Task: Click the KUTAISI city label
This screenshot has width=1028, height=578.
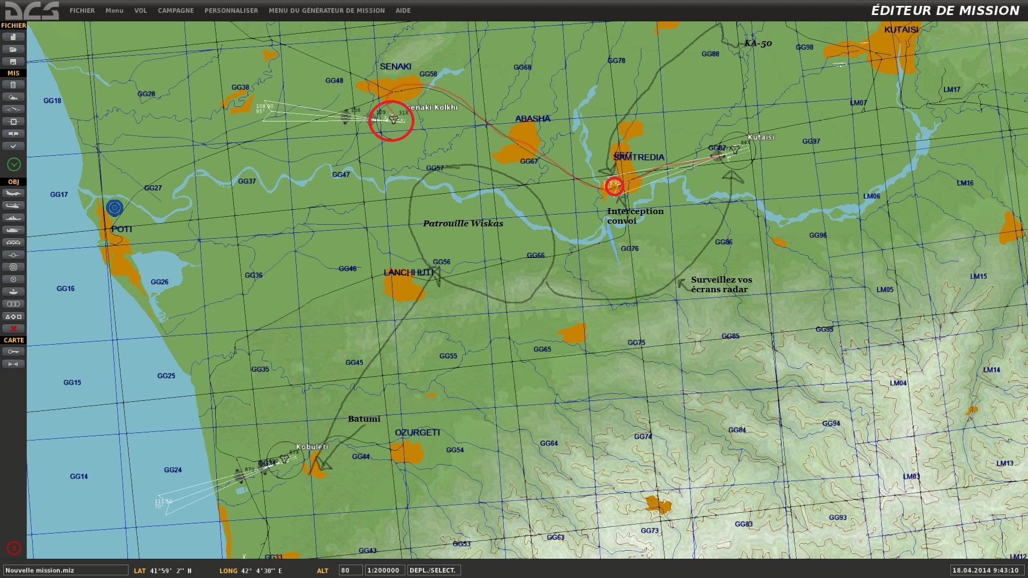Action: (x=901, y=29)
